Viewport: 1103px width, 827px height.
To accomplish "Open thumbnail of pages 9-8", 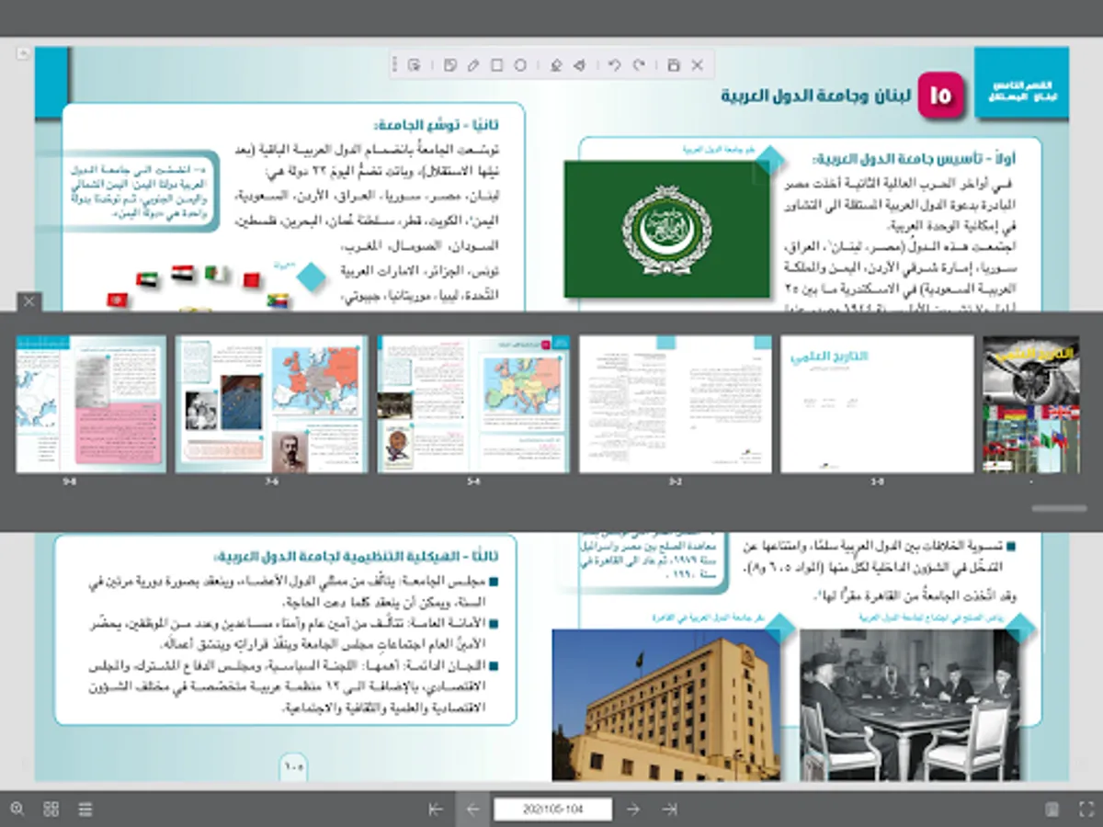I will click(91, 404).
